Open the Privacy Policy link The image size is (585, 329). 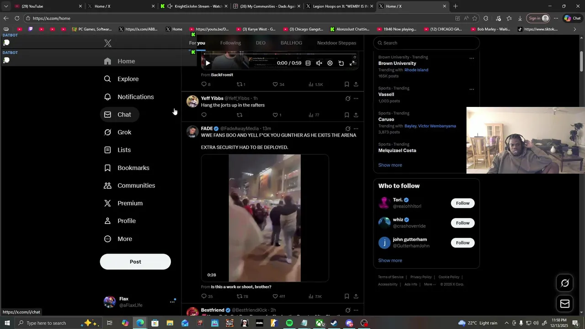coord(421,277)
